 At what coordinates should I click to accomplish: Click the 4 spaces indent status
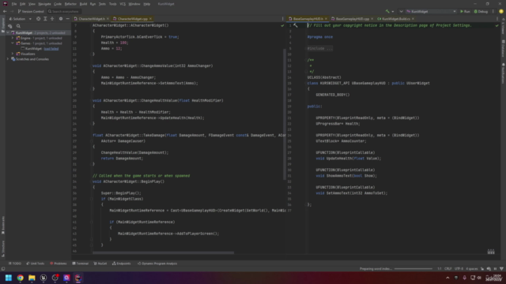(x=472, y=268)
